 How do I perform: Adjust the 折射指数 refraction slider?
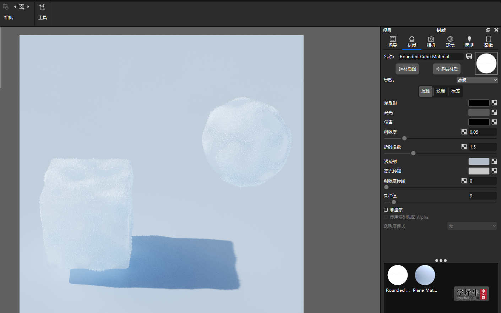[x=413, y=153]
